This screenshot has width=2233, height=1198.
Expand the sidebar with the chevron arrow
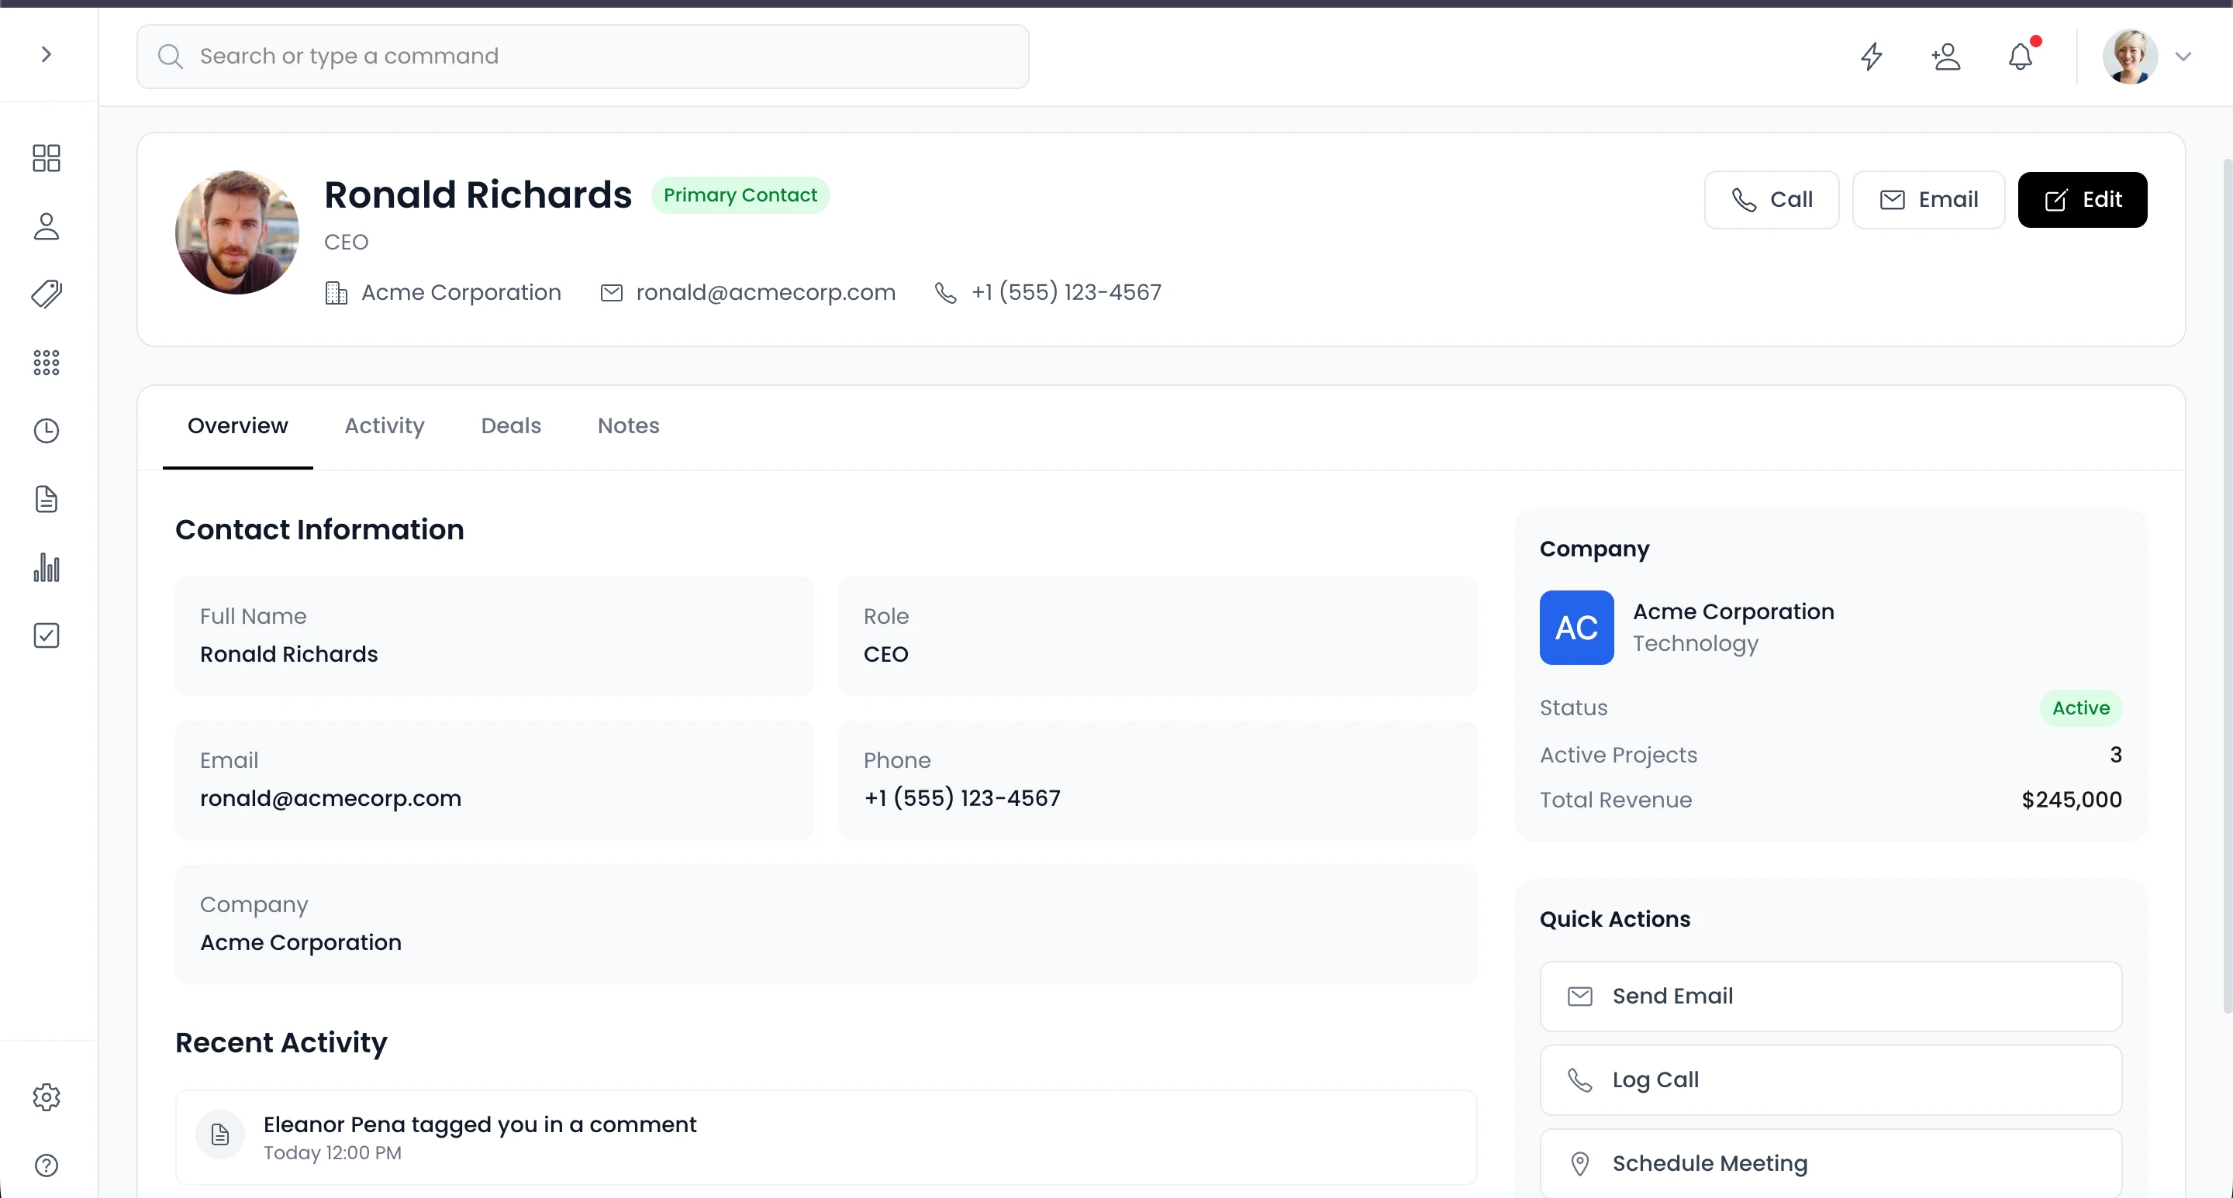[46, 54]
